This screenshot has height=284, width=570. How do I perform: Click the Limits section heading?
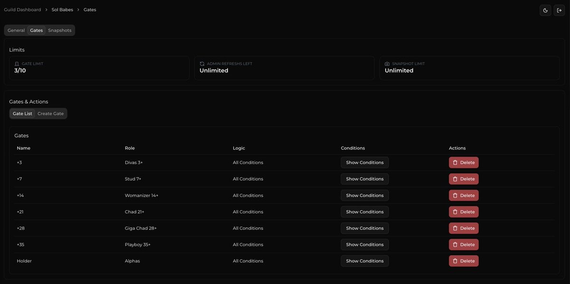[x=17, y=50]
